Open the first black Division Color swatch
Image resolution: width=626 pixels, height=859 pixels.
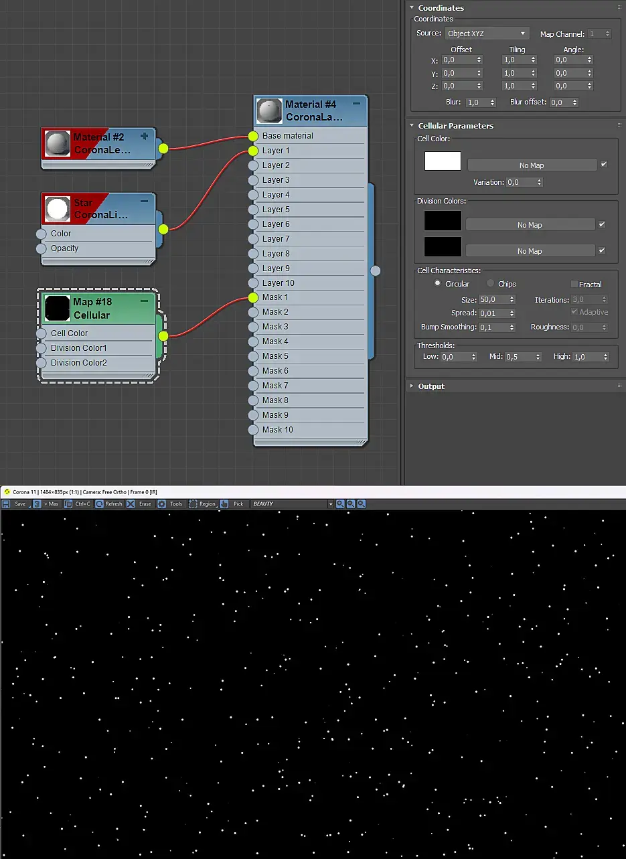point(443,221)
